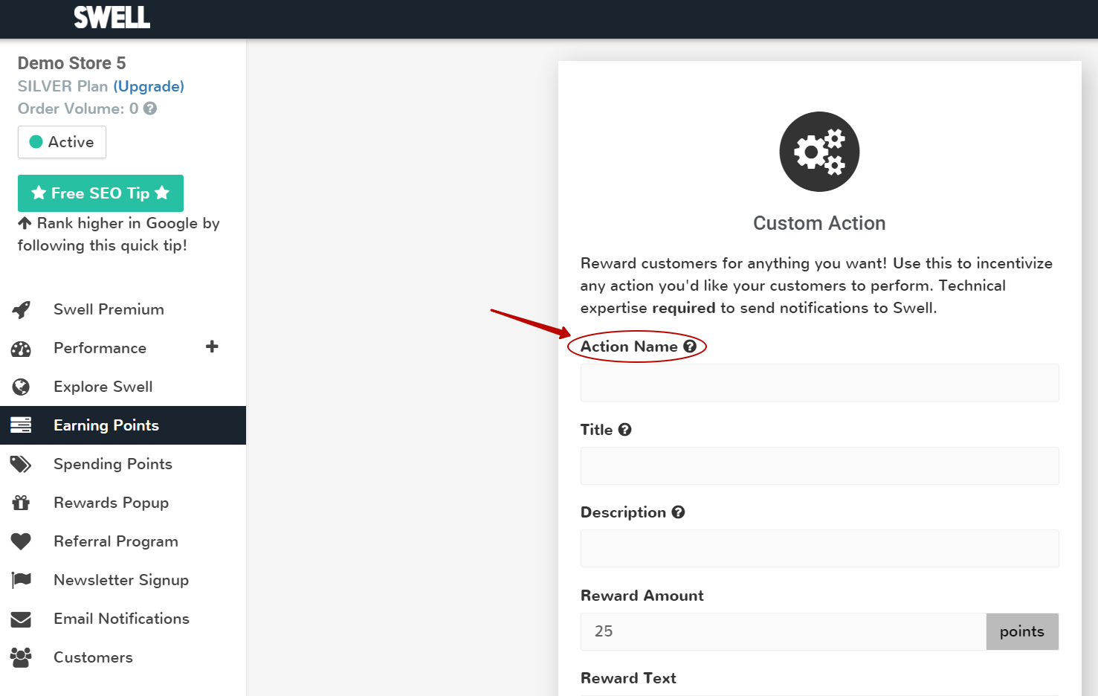
Task: Click the Customers group icon
Action: (21, 657)
